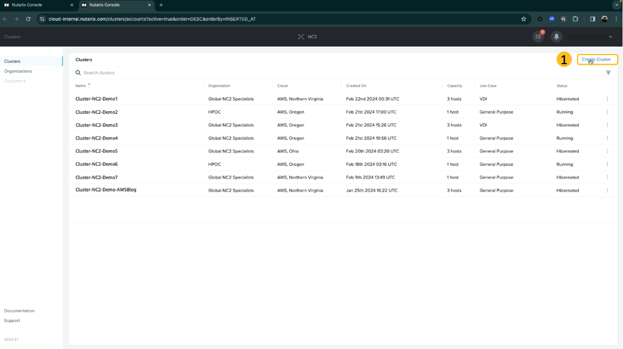
Task: Open Cluster-NC2-Demo-AWSBlog
Action: pyautogui.click(x=105, y=190)
